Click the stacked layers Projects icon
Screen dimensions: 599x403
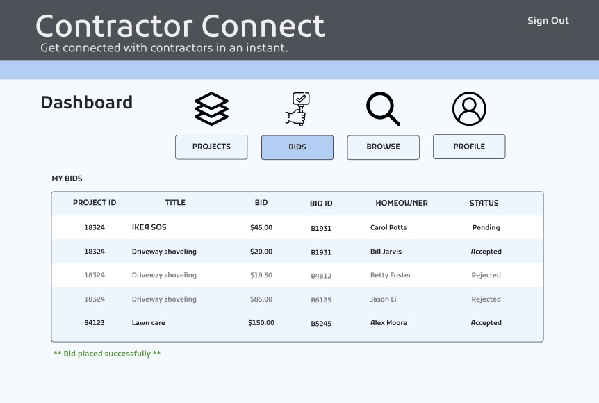[x=211, y=109]
